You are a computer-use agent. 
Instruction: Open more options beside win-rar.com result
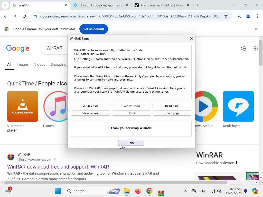55,160
